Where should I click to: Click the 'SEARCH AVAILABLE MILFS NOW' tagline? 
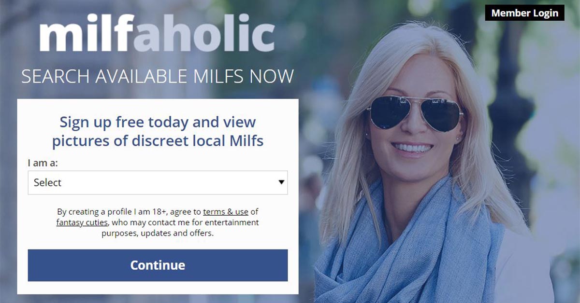[158, 77]
